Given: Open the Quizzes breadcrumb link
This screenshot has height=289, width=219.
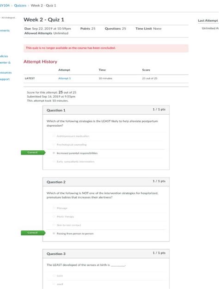Looking at the screenshot, I should (x=20, y=6).
